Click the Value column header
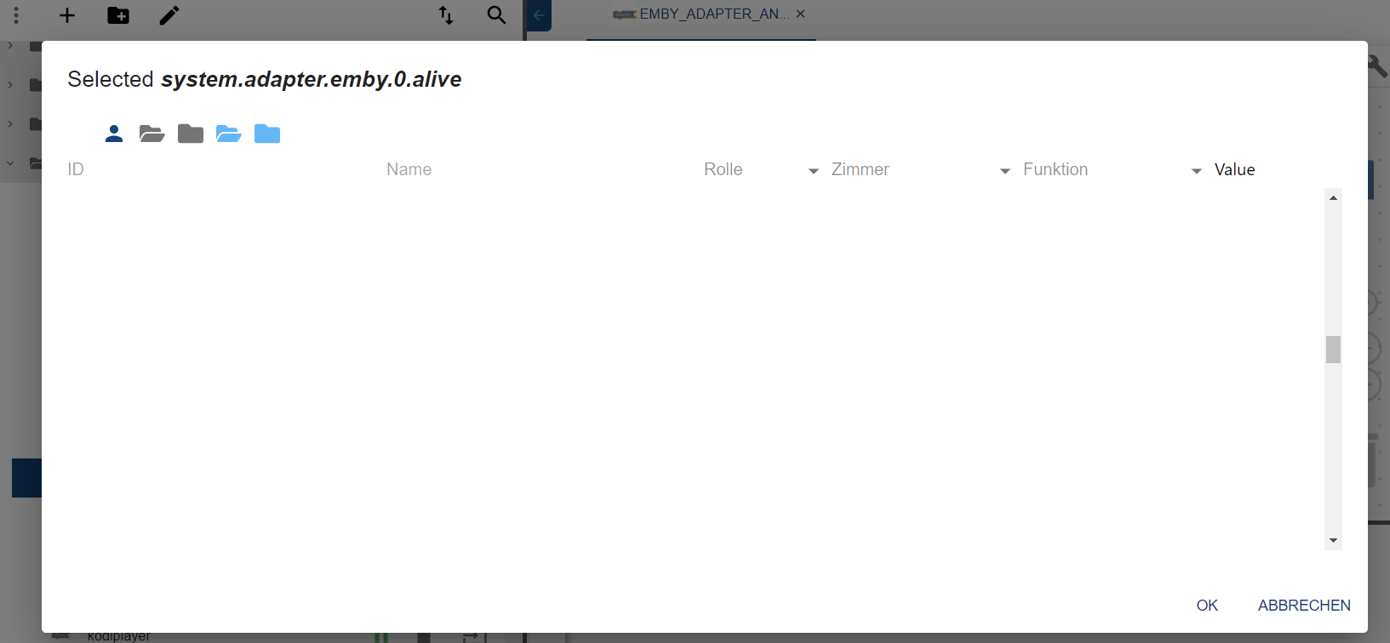1390x643 pixels. click(x=1234, y=170)
